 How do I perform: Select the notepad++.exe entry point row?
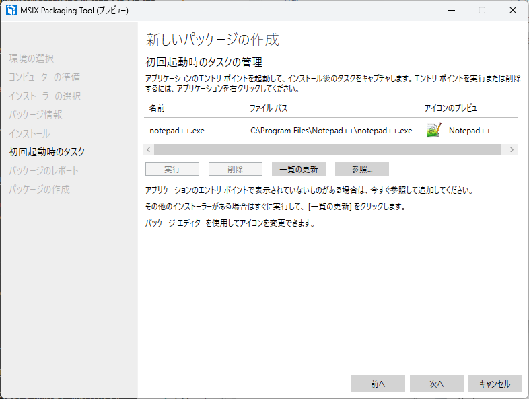pos(177,131)
